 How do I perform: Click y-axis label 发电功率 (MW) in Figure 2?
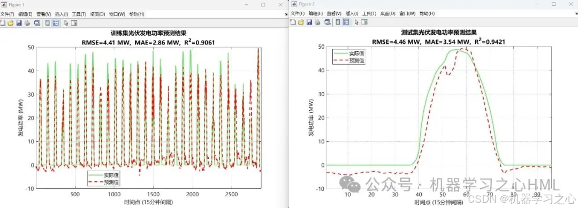point(311,118)
